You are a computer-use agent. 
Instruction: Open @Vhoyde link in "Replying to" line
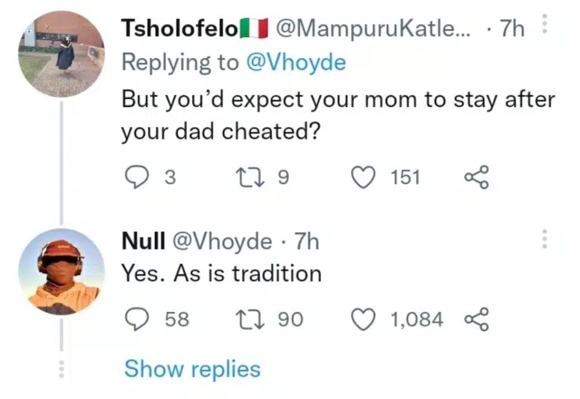coord(295,62)
